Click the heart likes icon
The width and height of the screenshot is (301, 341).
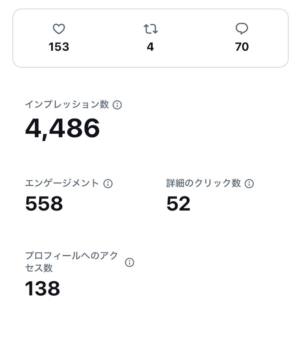tap(59, 29)
